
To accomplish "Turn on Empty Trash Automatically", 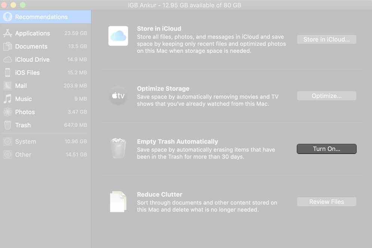I will pyautogui.click(x=326, y=149).
